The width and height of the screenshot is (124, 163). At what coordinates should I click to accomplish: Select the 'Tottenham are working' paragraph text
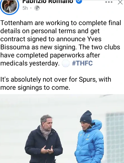tap(61, 43)
